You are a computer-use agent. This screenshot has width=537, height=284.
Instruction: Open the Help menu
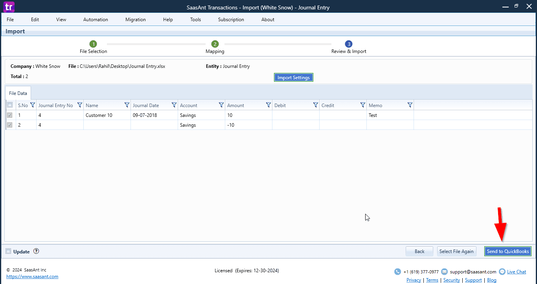click(x=168, y=19)
